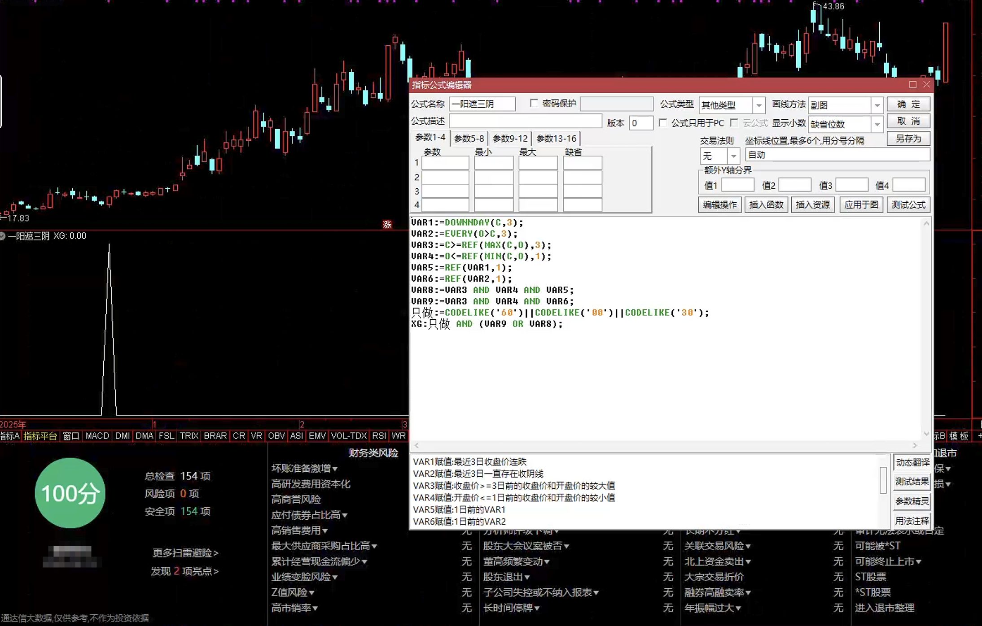Screen dimensions: 982x626
Task: Click the 确定 button
Action: pos(908,104)
